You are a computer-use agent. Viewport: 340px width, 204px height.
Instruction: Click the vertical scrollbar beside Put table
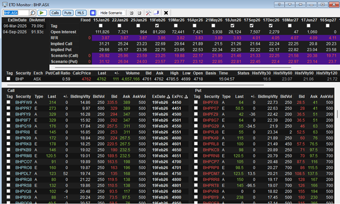click(x=337, y=114)
